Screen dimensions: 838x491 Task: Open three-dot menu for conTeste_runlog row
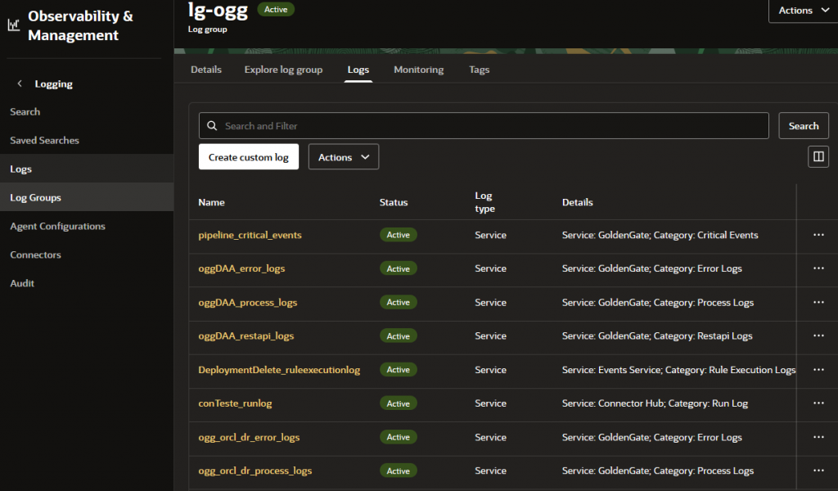(818, 403)
